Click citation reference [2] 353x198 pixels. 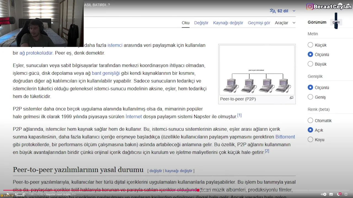click(267, 151)
